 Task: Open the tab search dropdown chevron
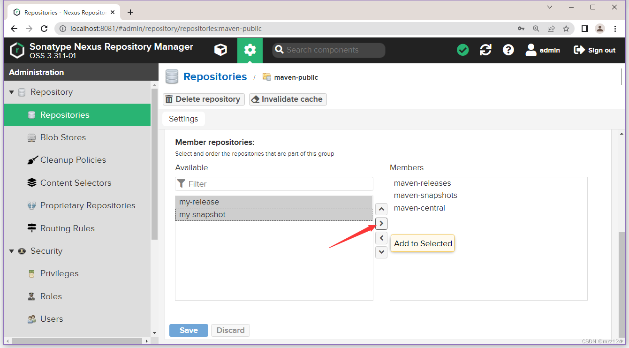[x=549, y=7]
